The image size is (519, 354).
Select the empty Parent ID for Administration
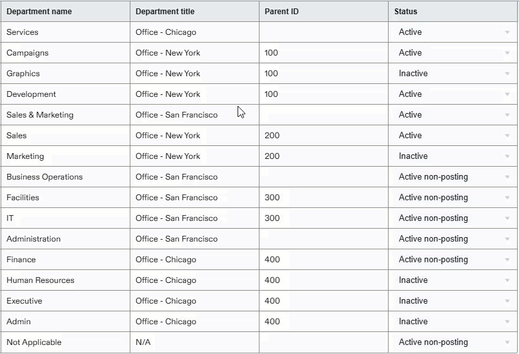click(x=323, y=239)
